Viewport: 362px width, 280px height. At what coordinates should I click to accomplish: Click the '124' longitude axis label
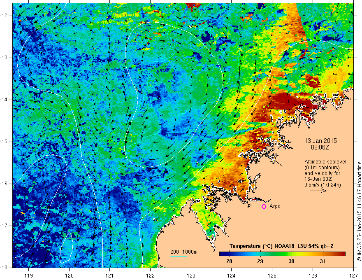[232, 275]
